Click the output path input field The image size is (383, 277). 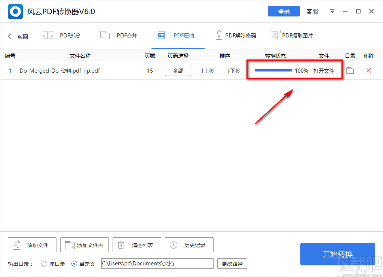157,264
